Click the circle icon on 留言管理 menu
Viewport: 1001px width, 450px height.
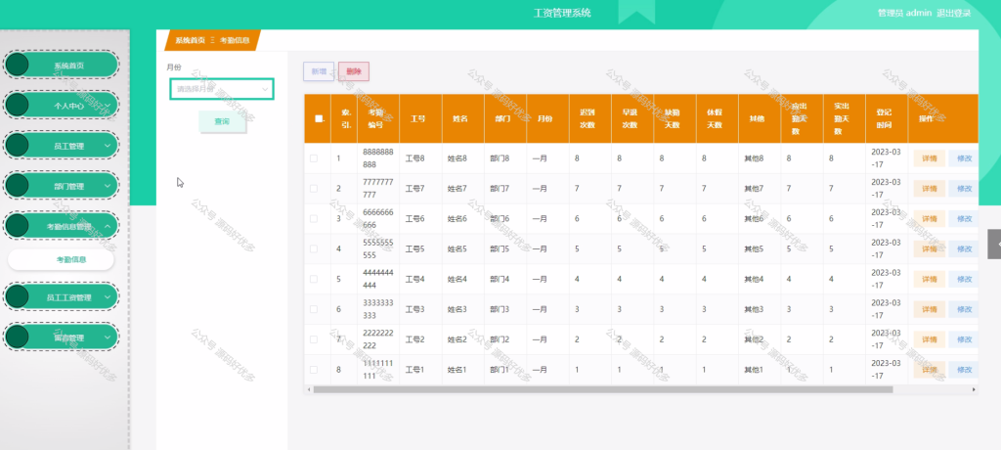click(x=18, y=337)
